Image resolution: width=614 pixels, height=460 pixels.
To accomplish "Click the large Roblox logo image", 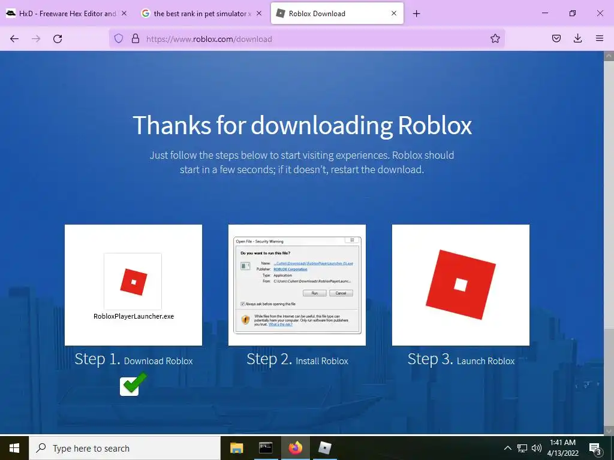I will click(x=461, y=285).
